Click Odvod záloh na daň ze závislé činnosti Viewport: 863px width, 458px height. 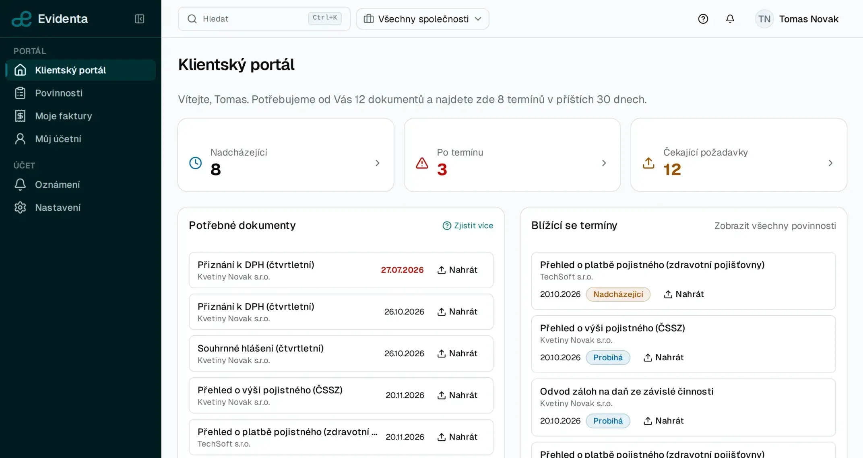pos(627,392)
